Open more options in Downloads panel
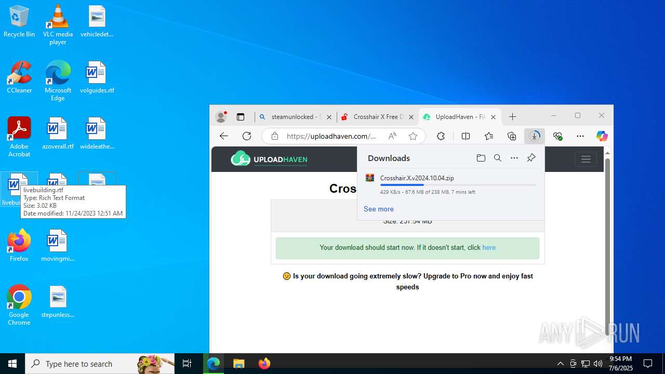 click(514, 158)
